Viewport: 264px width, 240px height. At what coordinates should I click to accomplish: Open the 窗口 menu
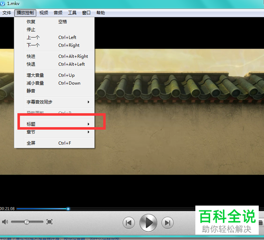click(86, 13)
